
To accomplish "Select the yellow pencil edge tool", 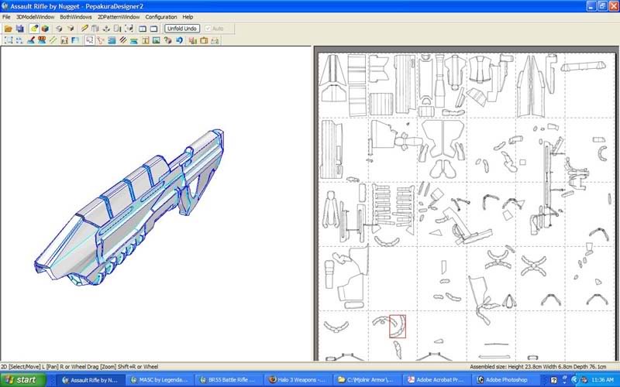I will coord(84,29).
